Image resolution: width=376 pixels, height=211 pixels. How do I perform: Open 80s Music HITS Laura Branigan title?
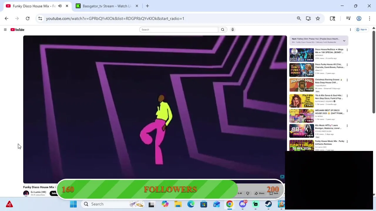(x=328, y=127)
